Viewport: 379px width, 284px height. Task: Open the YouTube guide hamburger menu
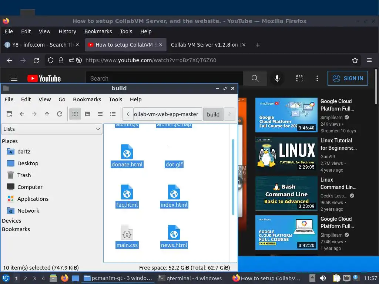point(14,78)
